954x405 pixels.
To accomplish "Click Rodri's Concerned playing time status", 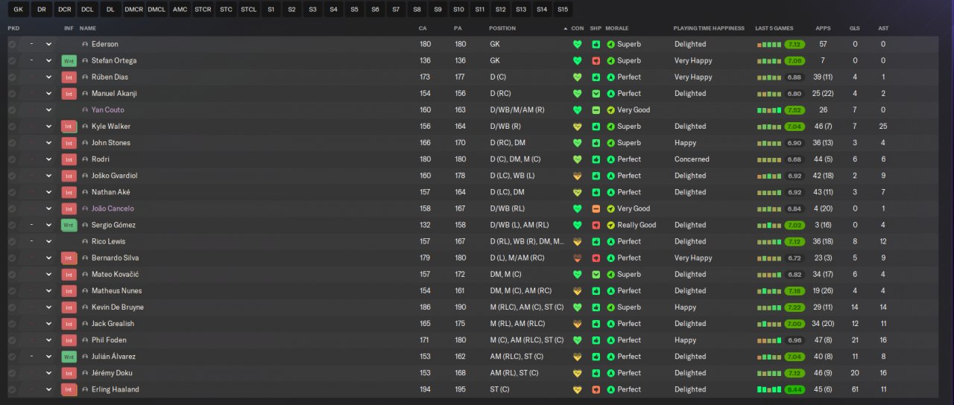I will [692, 159].
